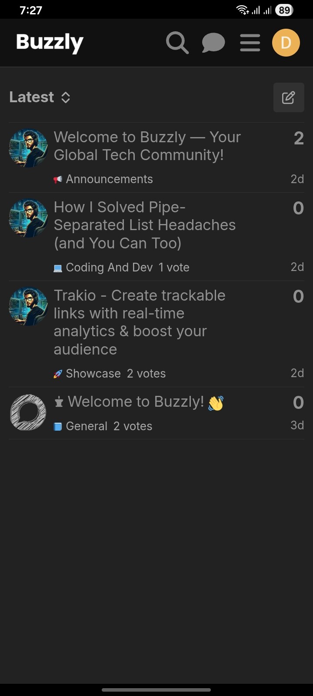This screenshot has height=696, width=313.
Task: Open the search magnifier icon
Action: pos(177,43)
